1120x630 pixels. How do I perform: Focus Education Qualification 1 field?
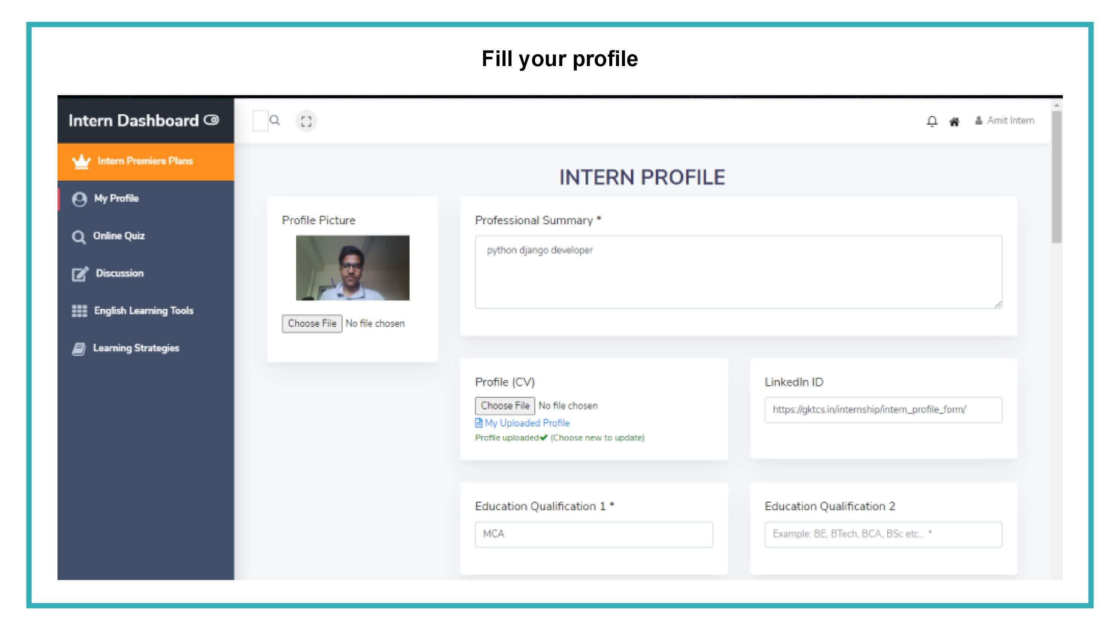tap(594, 534)
